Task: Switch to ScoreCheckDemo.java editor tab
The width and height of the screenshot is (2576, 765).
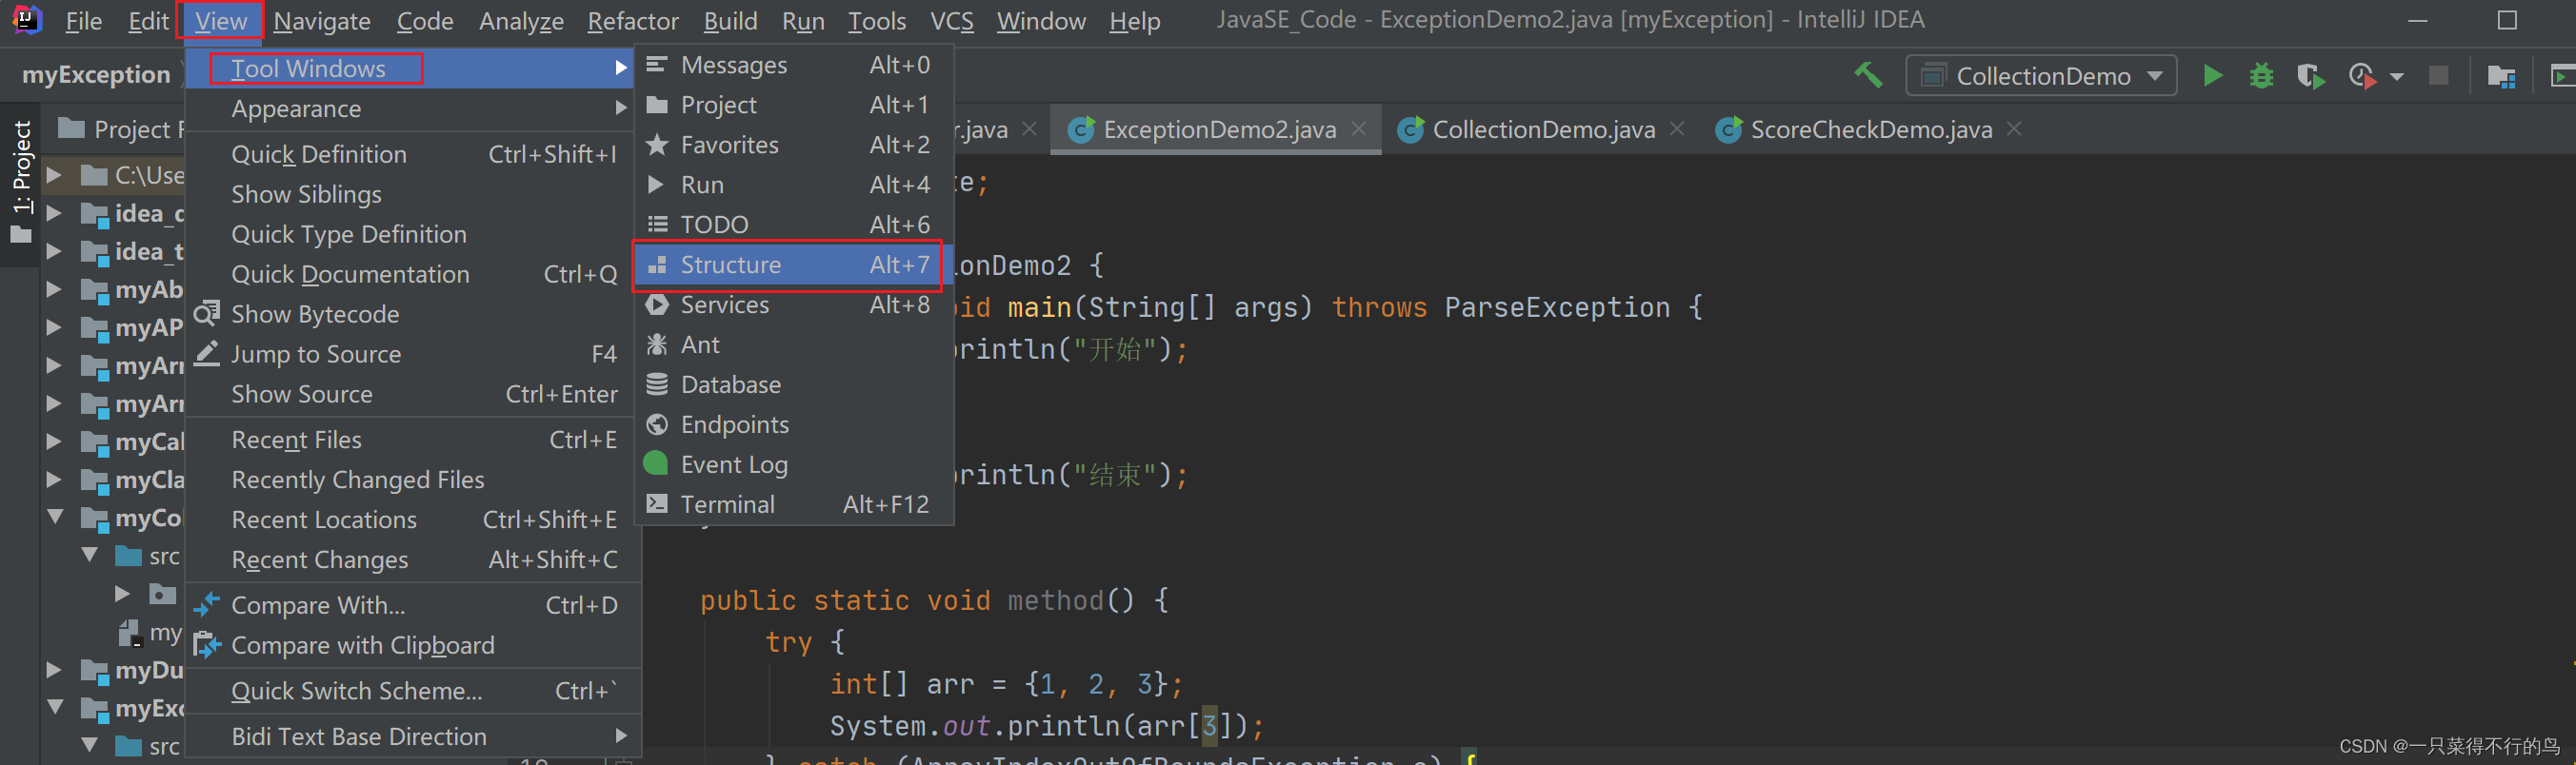Action: (x=1870, y=129)
